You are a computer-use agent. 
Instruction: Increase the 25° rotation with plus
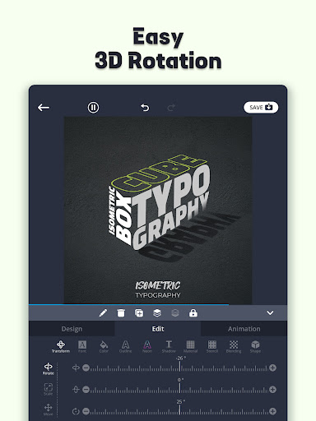tap(272, 411)
